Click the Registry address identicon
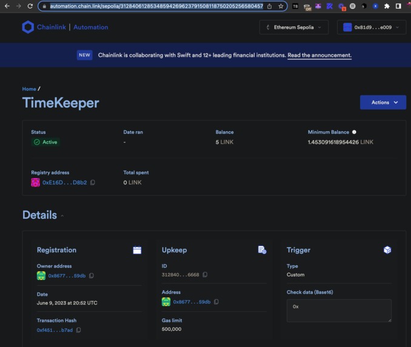 point(35,182)
